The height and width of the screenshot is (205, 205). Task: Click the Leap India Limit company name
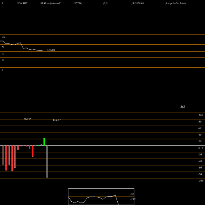coord(175,3)
